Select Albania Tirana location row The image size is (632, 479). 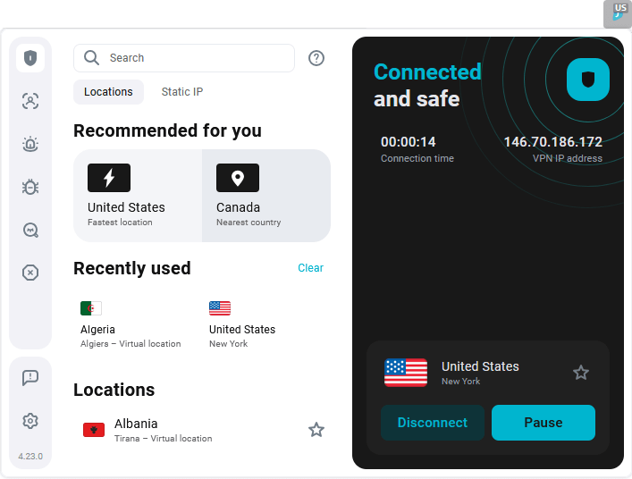tap(202, 430)
